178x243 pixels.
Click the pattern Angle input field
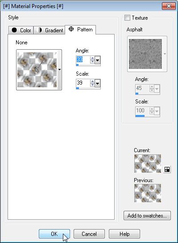(x=83, y=60)
